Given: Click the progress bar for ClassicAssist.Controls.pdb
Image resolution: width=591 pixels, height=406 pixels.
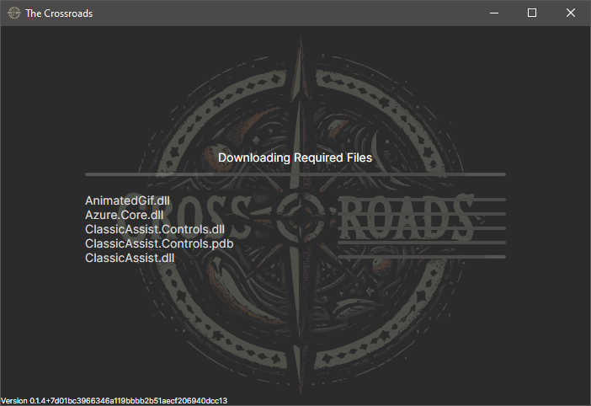Looking at the screenshot, I should pyautogui.click(x=421, y=243).
